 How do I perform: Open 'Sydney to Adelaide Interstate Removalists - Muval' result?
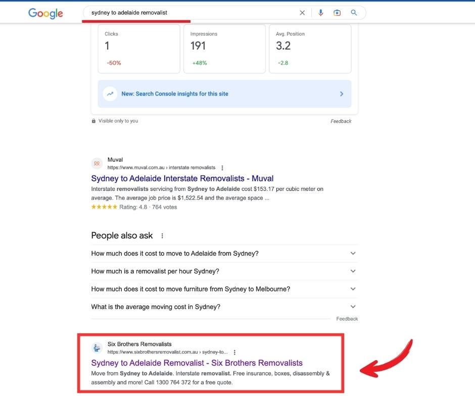coord(182,178)
